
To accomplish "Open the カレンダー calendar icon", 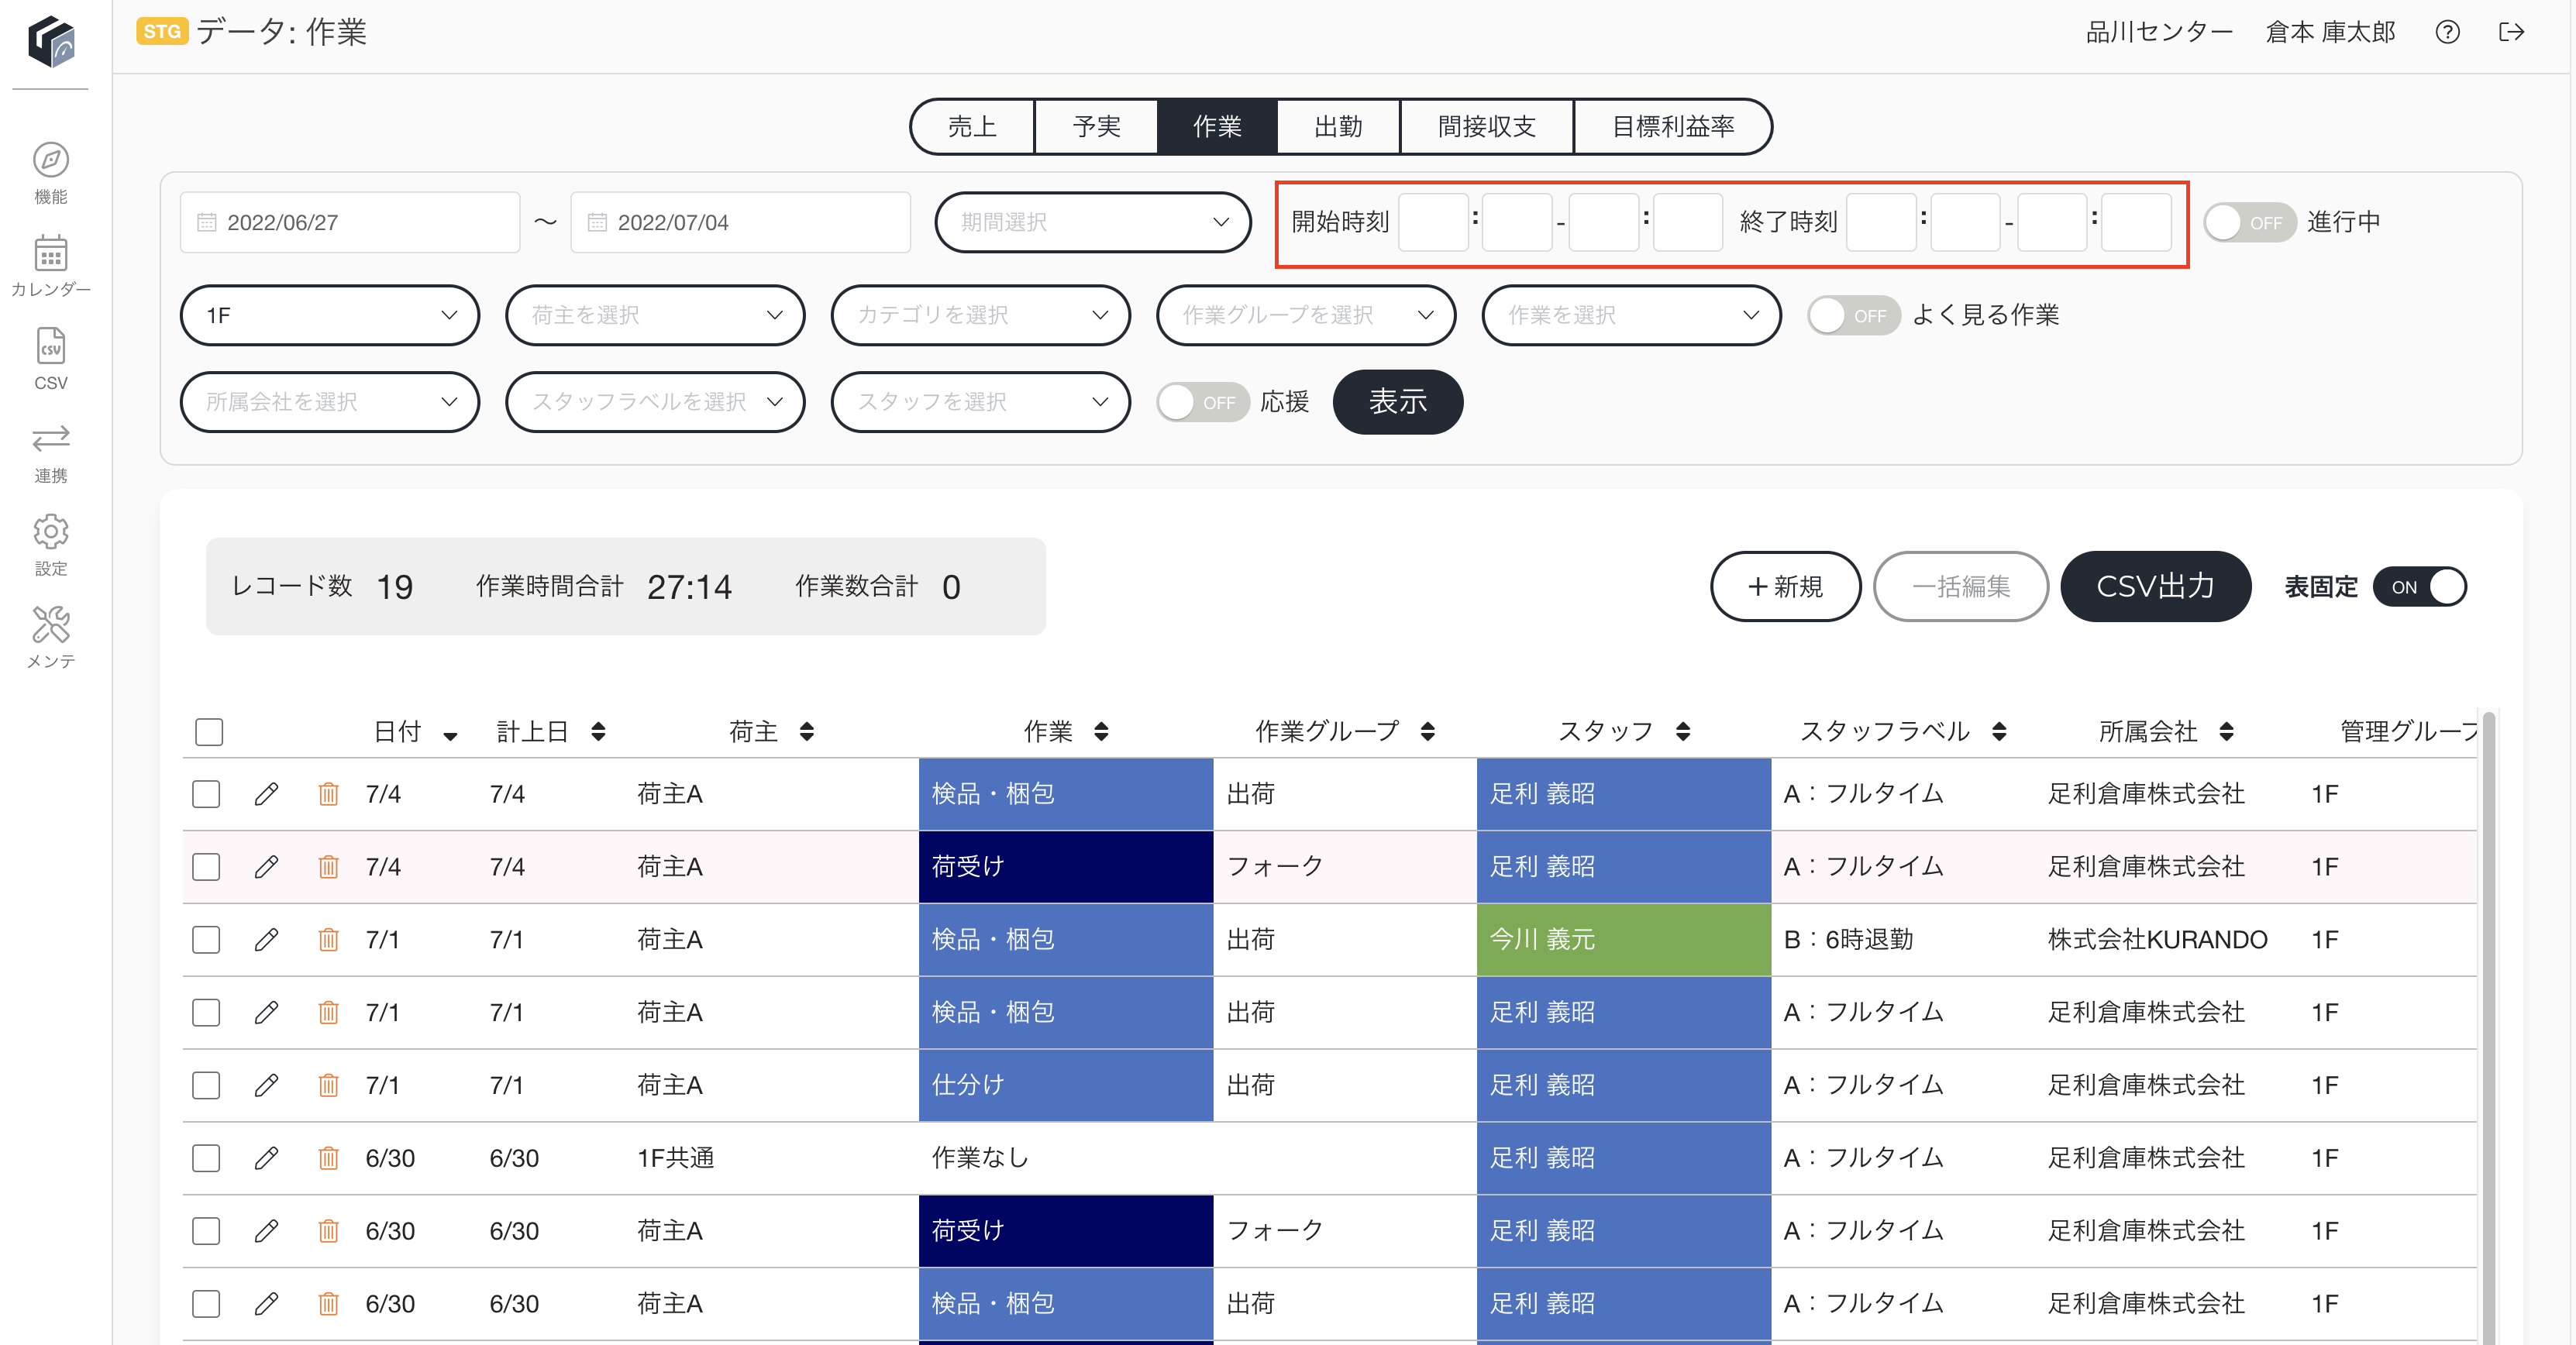I will (50, 253).
